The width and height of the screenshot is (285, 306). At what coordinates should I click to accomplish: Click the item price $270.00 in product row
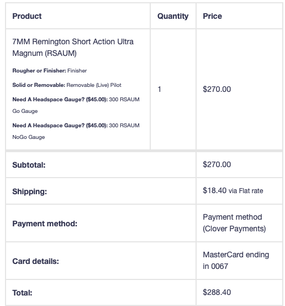[217, 89]
